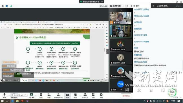The width and height of the screenshot is (183, 103).
Task: Open the 设置 settings gear icon
Action: pos(101,96)
